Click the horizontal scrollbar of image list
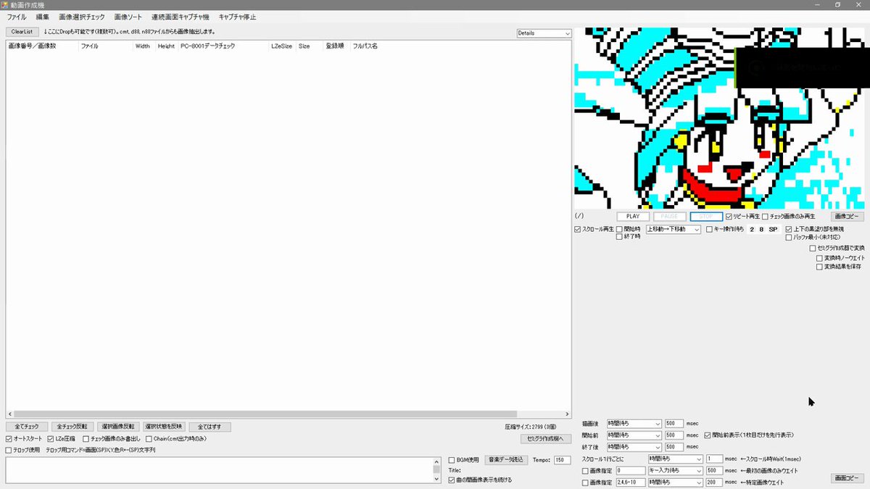This screenshot has width=870, height=489. [289, 414]
